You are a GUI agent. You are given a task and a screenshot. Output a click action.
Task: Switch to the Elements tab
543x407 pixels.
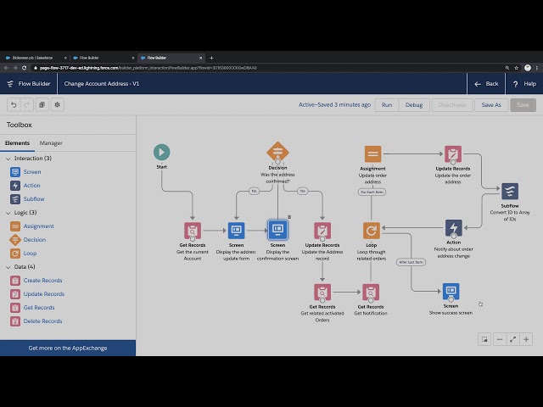click(17, 143)
